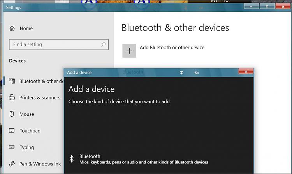Click the Devices heading in sidebar
Image resolution: width=292 pixels, height=174 pixels.
[x=17, y=61]
